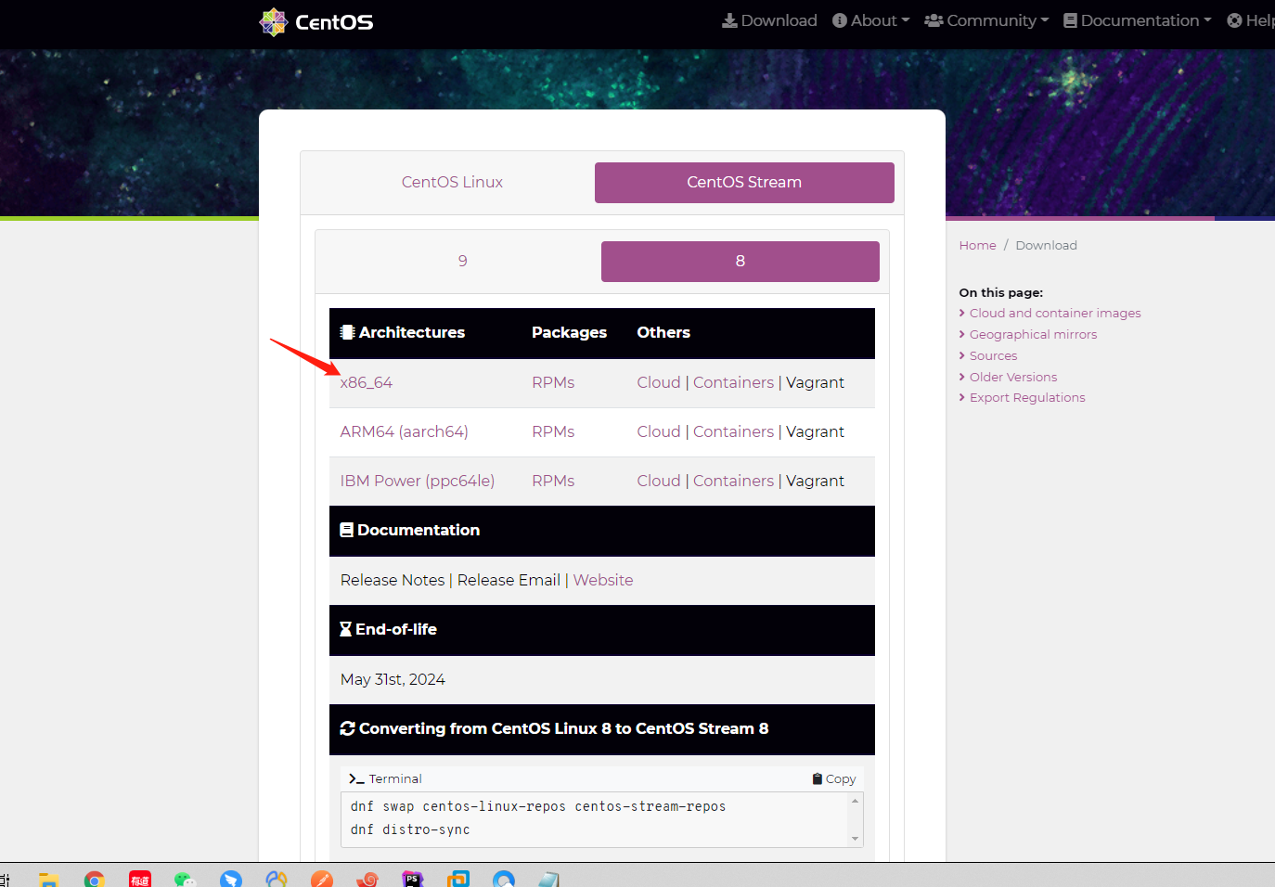Click the Terminal prompt icon

coord(356,778)
